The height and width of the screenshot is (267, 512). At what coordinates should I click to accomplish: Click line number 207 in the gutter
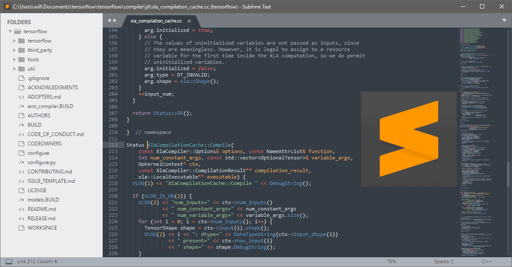(113, 113)
